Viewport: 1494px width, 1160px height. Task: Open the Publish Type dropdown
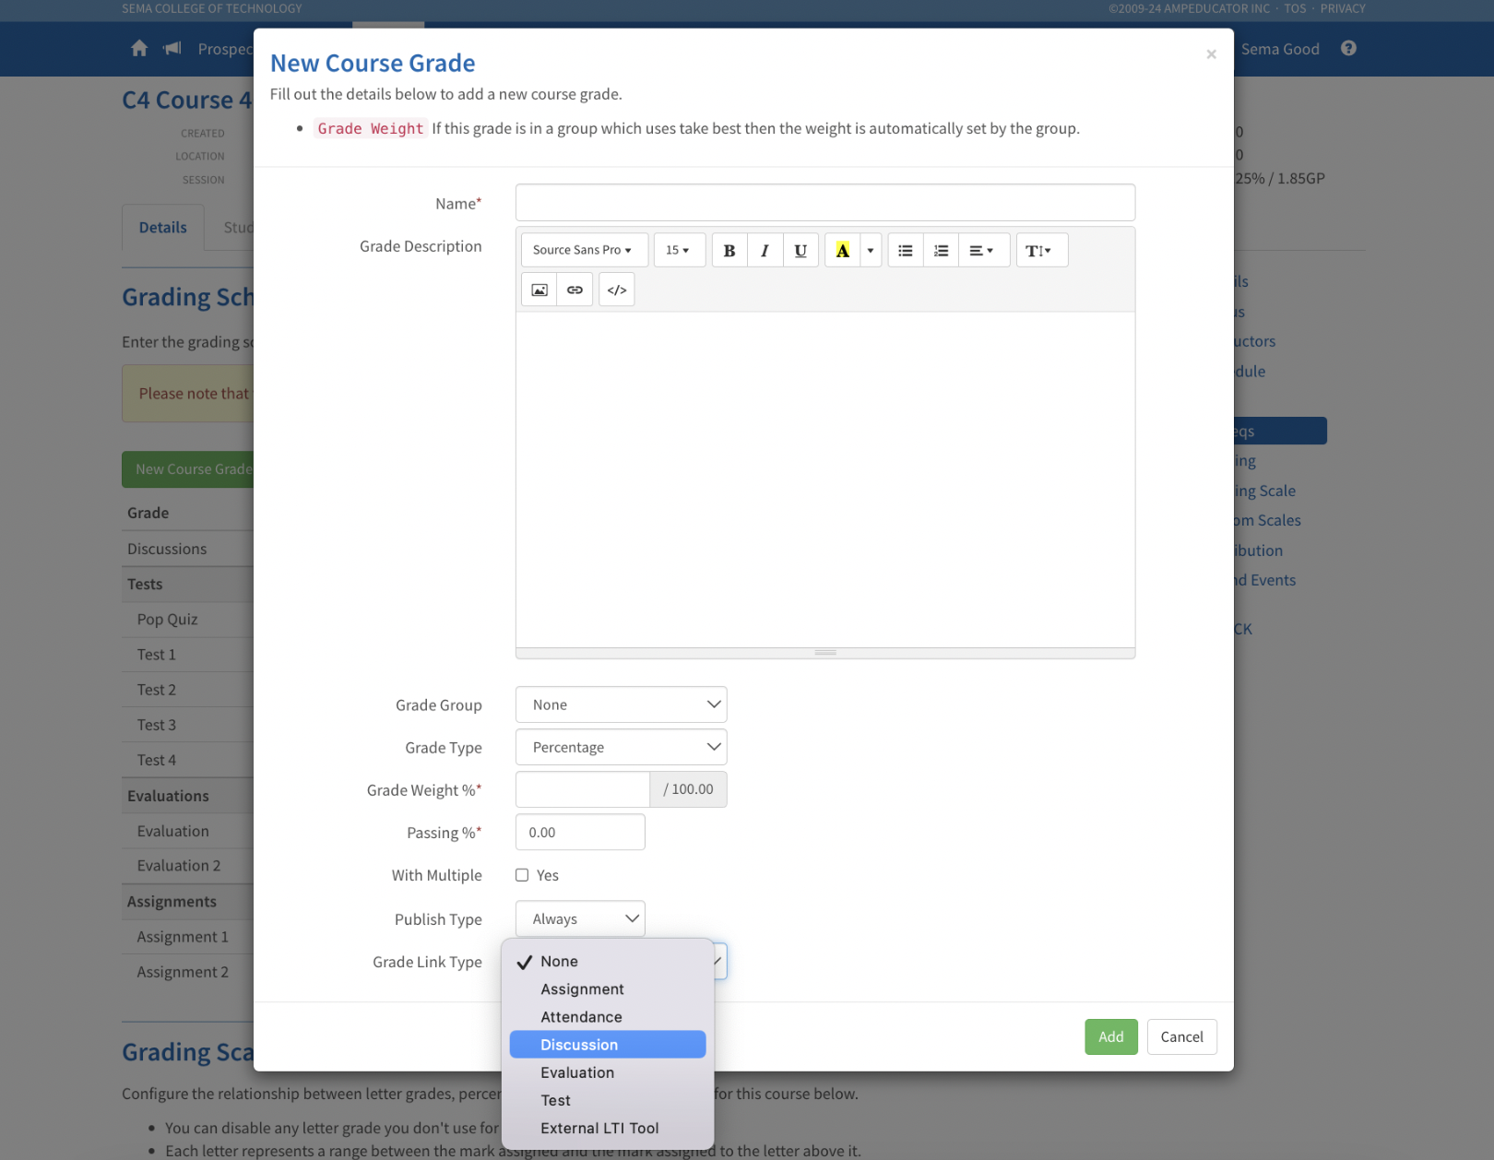tap(580, 918)
